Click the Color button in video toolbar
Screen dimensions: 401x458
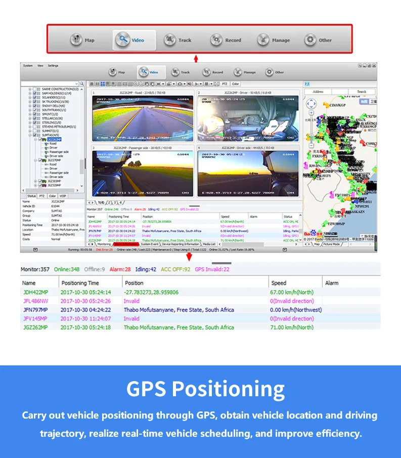(x=235, y=84)
